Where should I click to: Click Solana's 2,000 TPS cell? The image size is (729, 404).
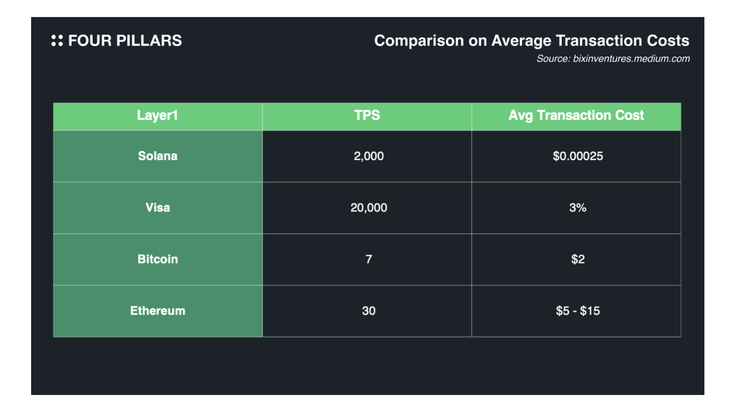pyautogui.click(x=369, y=156)
